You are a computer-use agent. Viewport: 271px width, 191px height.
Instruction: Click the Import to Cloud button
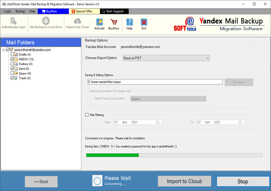pyautogui.click(x=184, y=181)
